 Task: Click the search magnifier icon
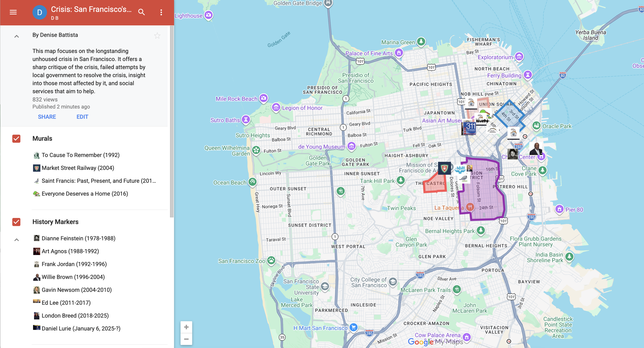tap(141, 12)
